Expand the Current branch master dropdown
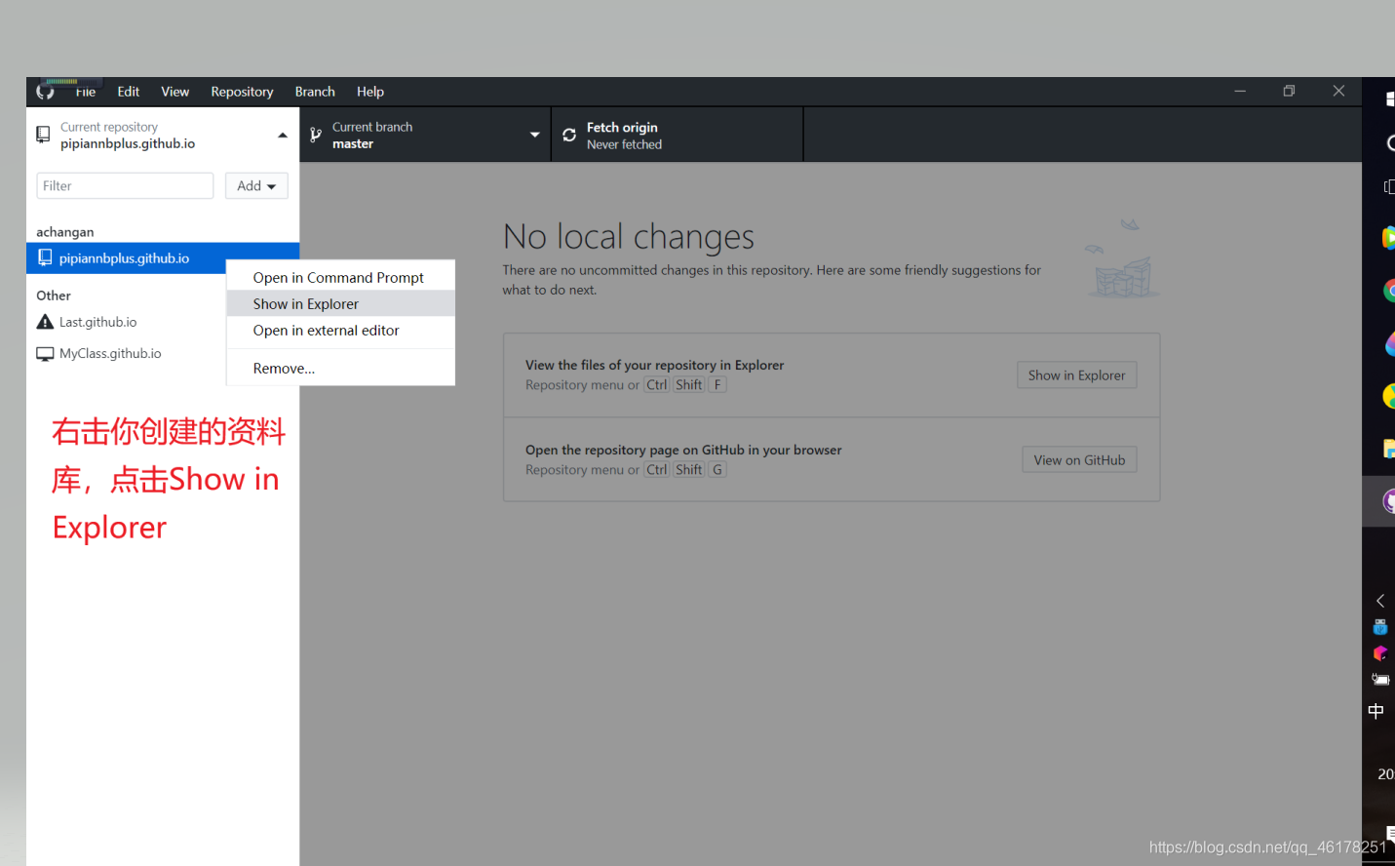This screenshot has height=866, width=1395. click(x=534, y=135)
